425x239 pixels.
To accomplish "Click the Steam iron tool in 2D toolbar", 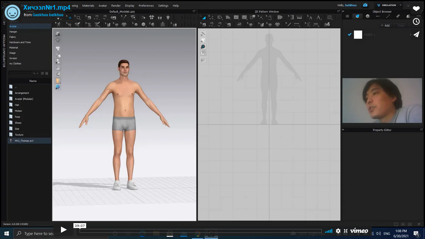I will coord(239,24).
